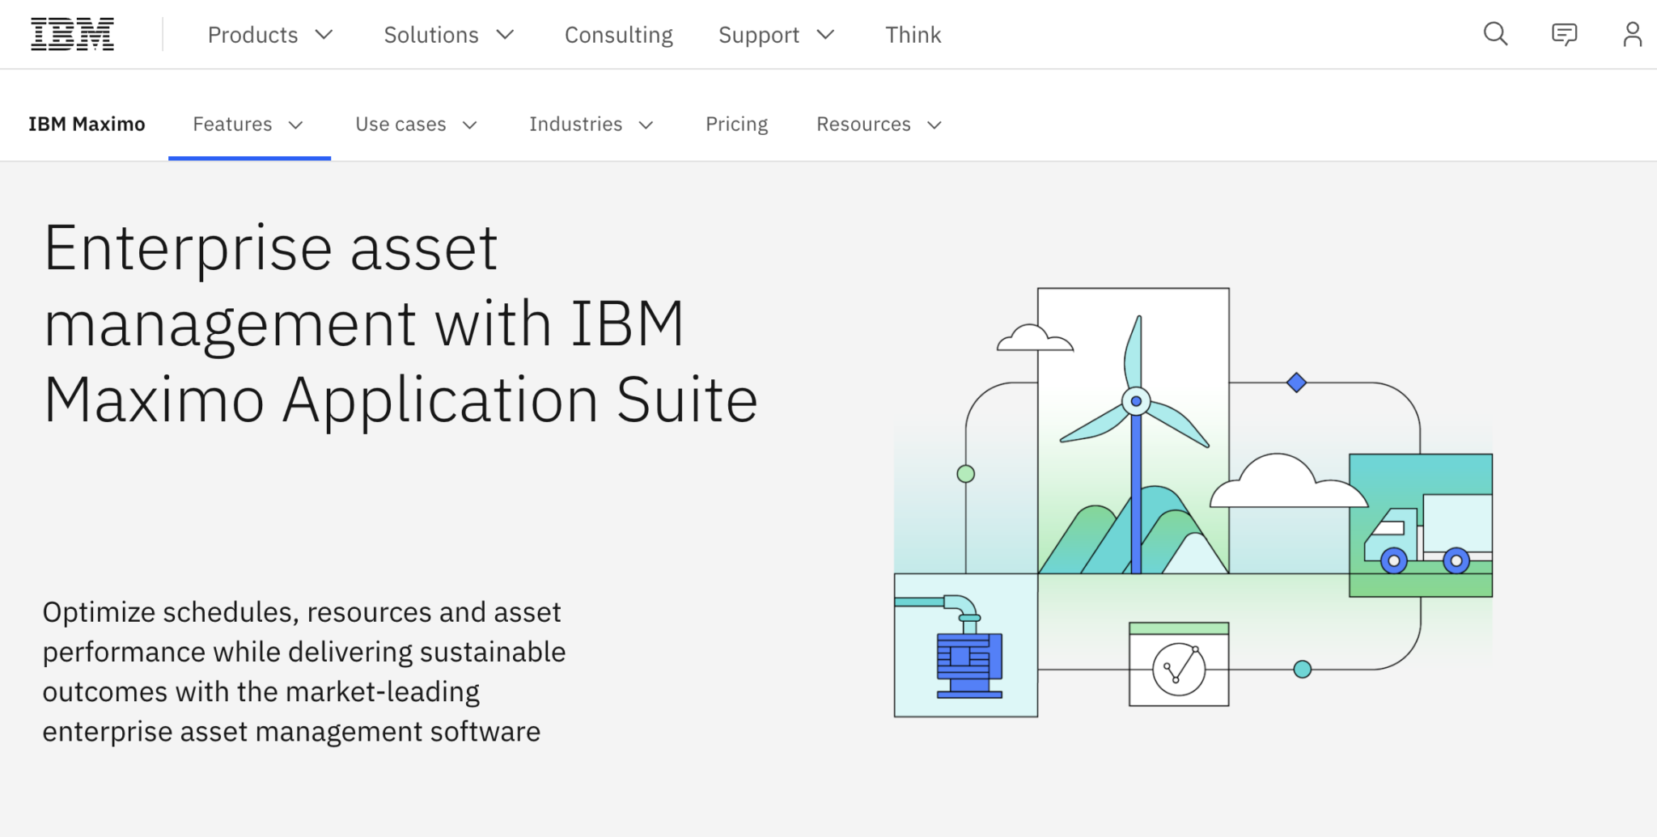The width and height of the screenshot is (1657, 837).
Task: Click the chevron beside Resources
Action: pos(934,125)
